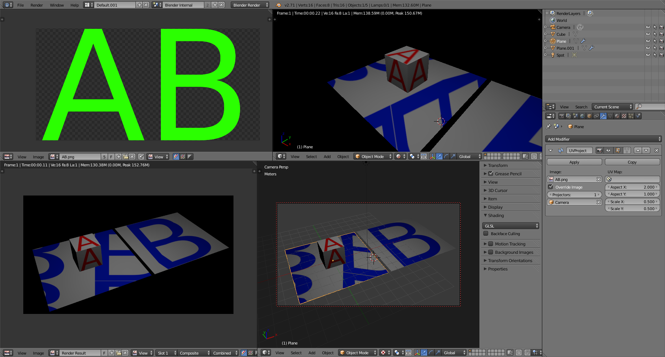This screenshot has height=357, width=665.
Task: Expand the Cube tree item in outliner
Action: [x=545, y=34]
